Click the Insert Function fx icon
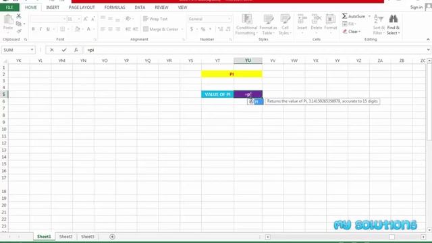Viewport: 432px width, 243px height. pos(76,50)
